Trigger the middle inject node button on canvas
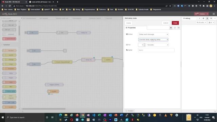The width and height of the screenshot is (217, 122). pos(28,51)
